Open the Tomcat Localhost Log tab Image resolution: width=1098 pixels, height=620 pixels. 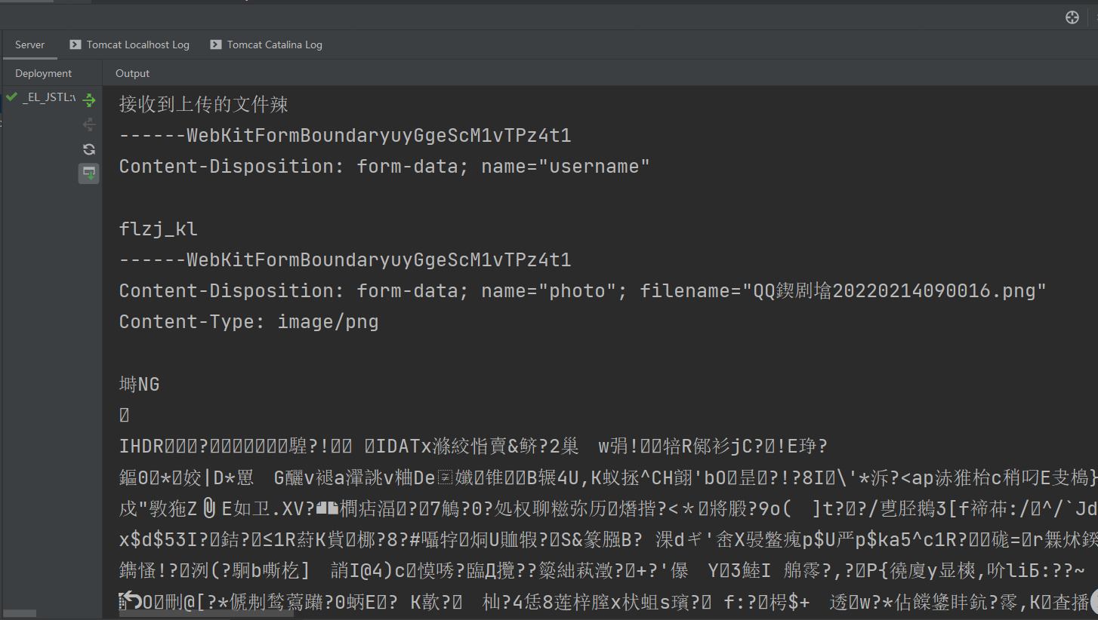(x=129, y=45)
